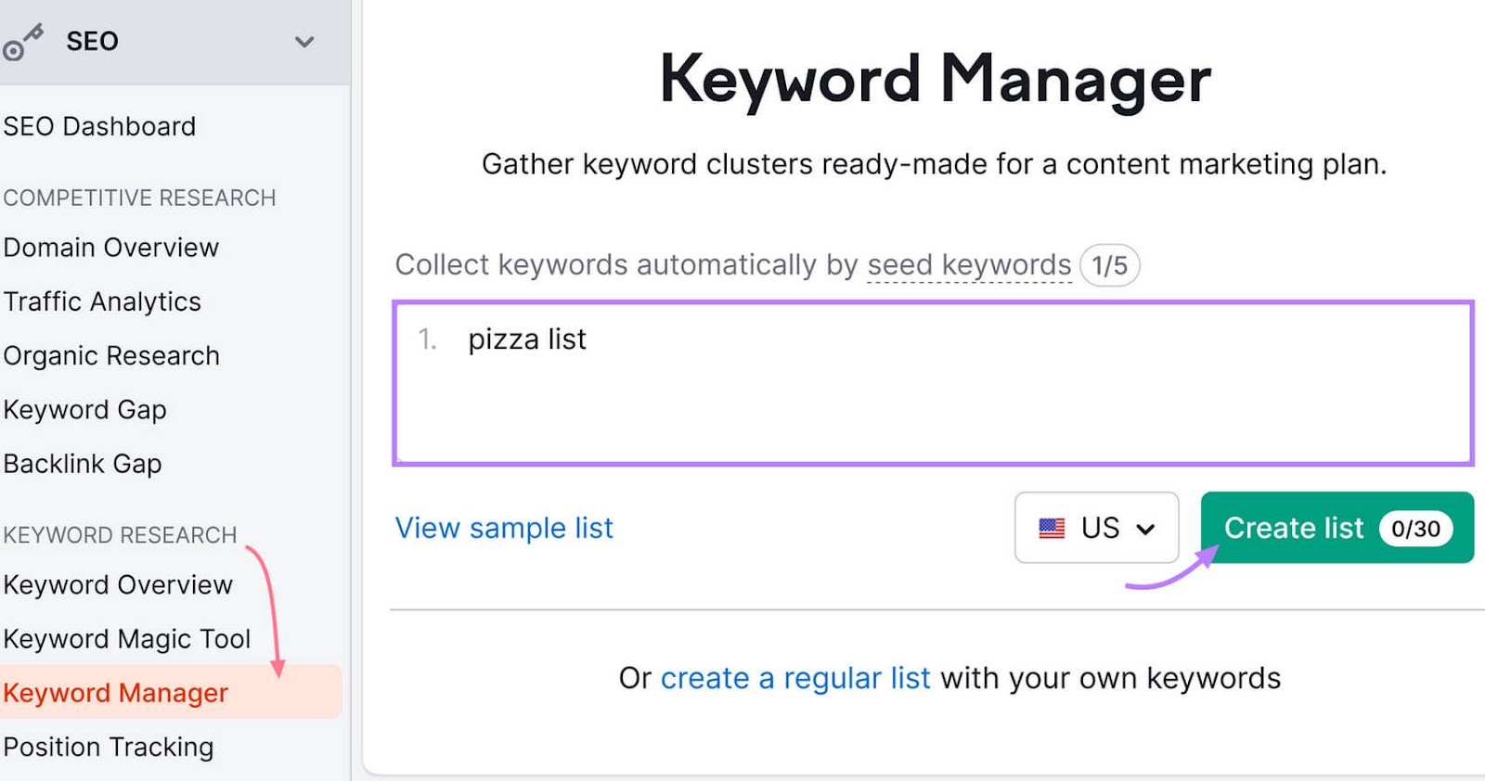
Task: Open the US country selector dropdown
Action: 1096,528
